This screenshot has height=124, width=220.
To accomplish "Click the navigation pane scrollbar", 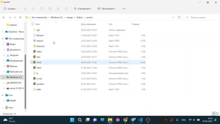I will [x=25, y=82].
